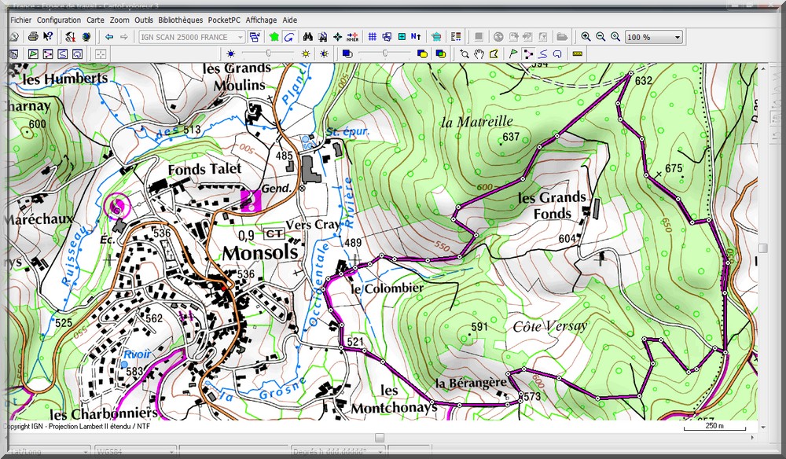The image size is (786, 459).
Task: Open the Outils menu
Action: (x=144, y=20)
